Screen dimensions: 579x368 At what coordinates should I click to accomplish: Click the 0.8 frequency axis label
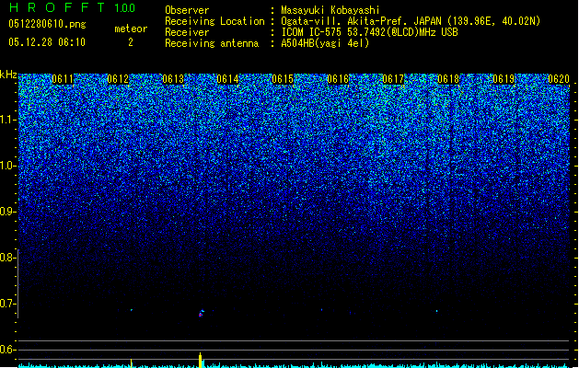tap(7, 258)
